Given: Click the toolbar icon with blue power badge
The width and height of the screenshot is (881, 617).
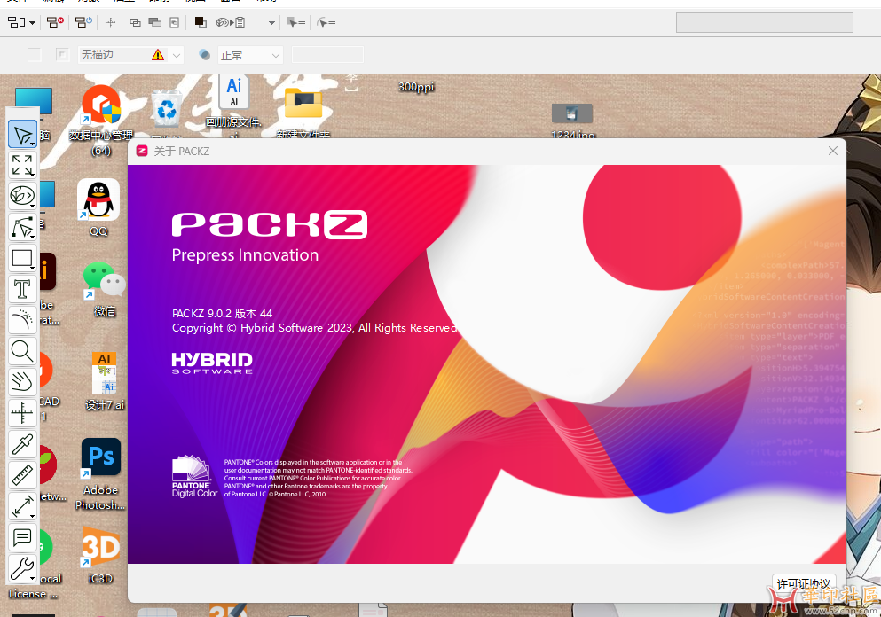Looking at the screenshot, I should coord(83,22).
